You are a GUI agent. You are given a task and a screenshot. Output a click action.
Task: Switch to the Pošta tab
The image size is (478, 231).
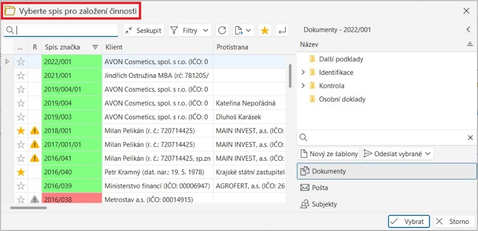click(x=320, y=188)
